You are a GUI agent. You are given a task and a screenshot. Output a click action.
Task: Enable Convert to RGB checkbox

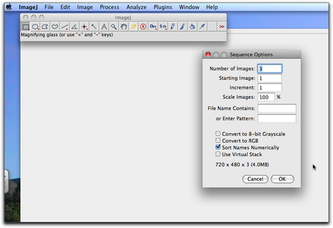pyautogui.click(x=218, y=140)
